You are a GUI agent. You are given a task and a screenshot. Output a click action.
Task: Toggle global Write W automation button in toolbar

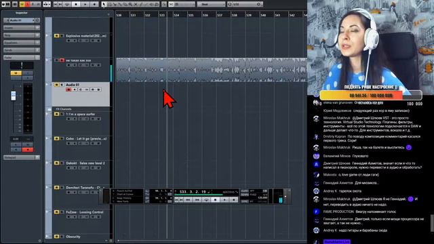point(38,4)
